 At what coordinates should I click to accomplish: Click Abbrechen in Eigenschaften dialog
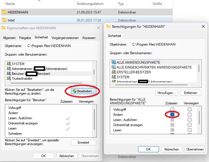(x=66, y=156)
